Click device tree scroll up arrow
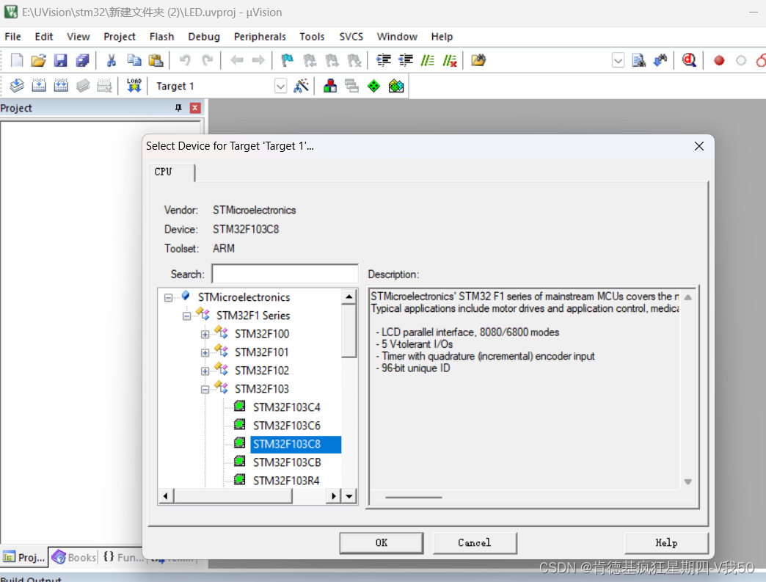766x582 pixels. point(349,297)
